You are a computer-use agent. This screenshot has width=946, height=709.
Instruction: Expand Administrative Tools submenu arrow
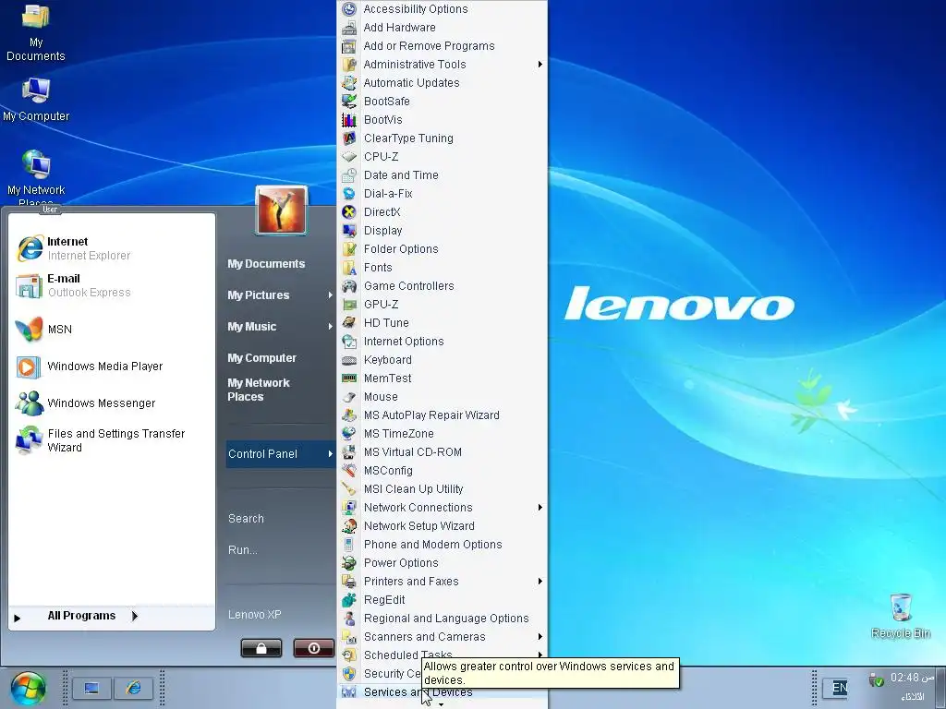pos(540,65)
